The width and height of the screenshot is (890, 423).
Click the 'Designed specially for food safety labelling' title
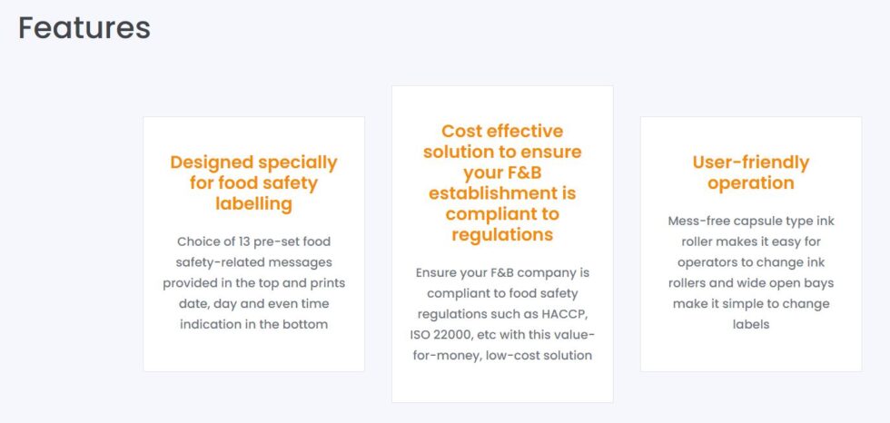pos(253,182)
